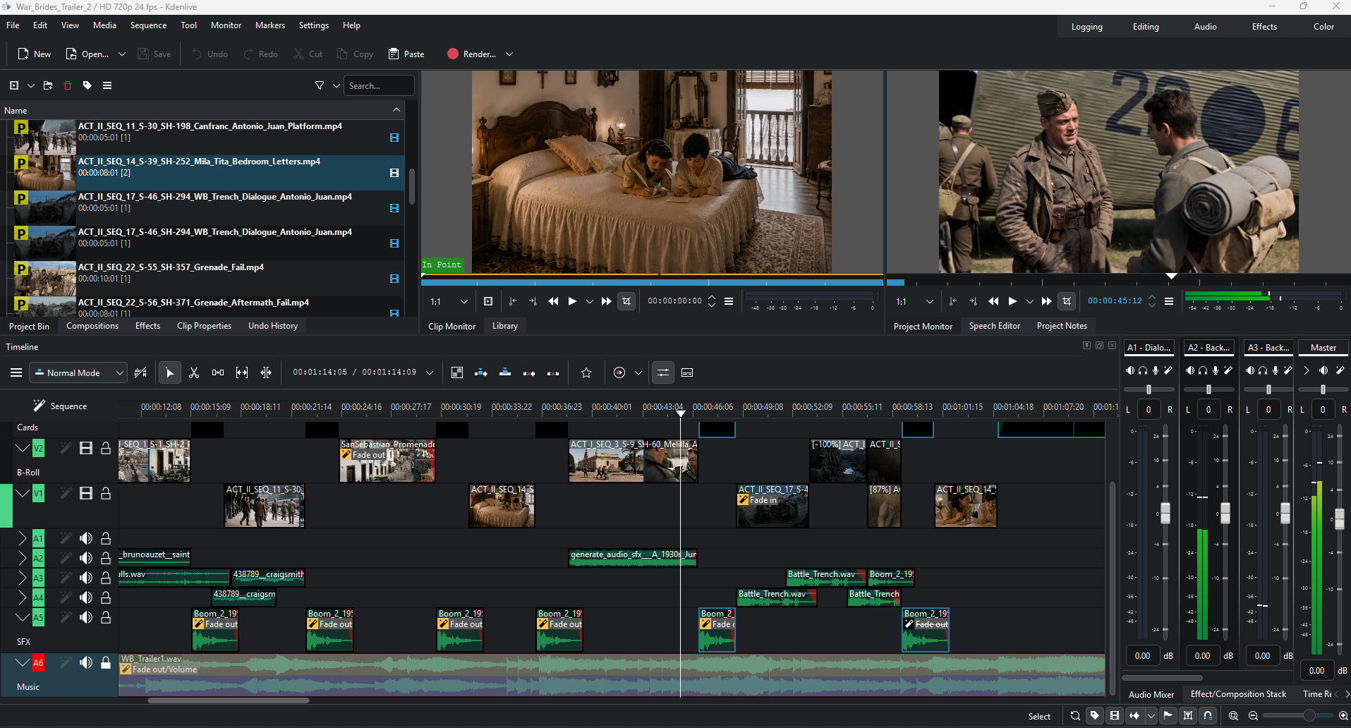Select the Razor cut tool
1351x728 pixels.
coord(194,372)
